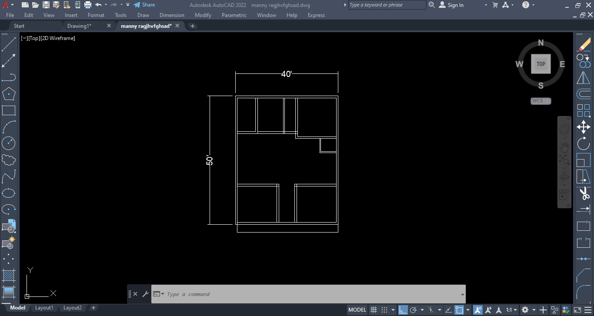Screen dimensions: 594x316
Task: Expand the Undo history dropdown arrow
Action: coord(106,5)
